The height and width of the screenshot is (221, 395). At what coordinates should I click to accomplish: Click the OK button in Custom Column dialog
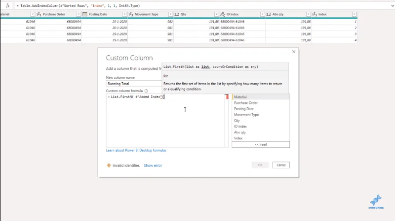260,165
